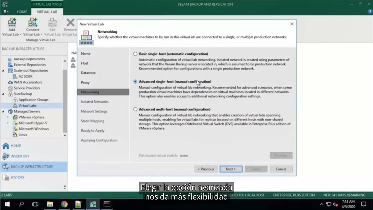
Task: Collapse the Scale-out Repositories tree node
Action: point(3,71)
